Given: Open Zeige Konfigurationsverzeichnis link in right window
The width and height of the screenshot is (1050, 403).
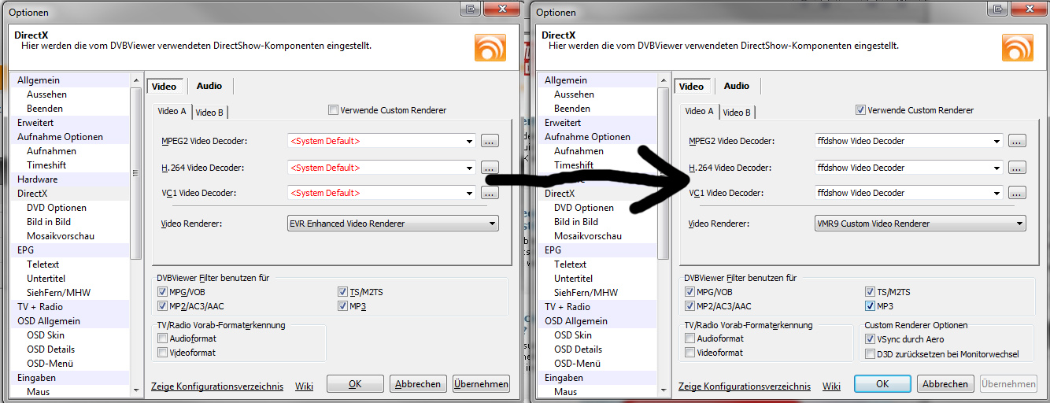Looking at the screenshot, I should pyautogui.click(x=745, y=386).
